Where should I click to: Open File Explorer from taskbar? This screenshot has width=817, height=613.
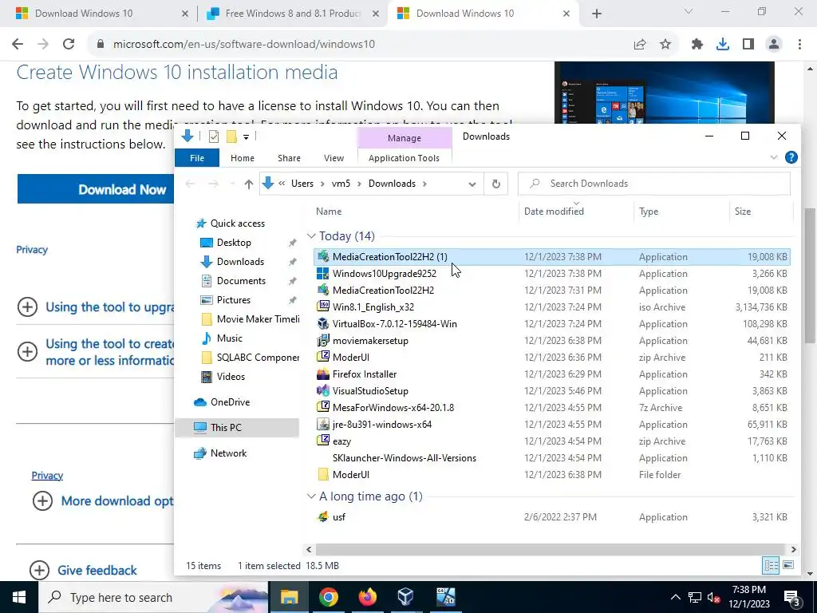click(289, 597)
